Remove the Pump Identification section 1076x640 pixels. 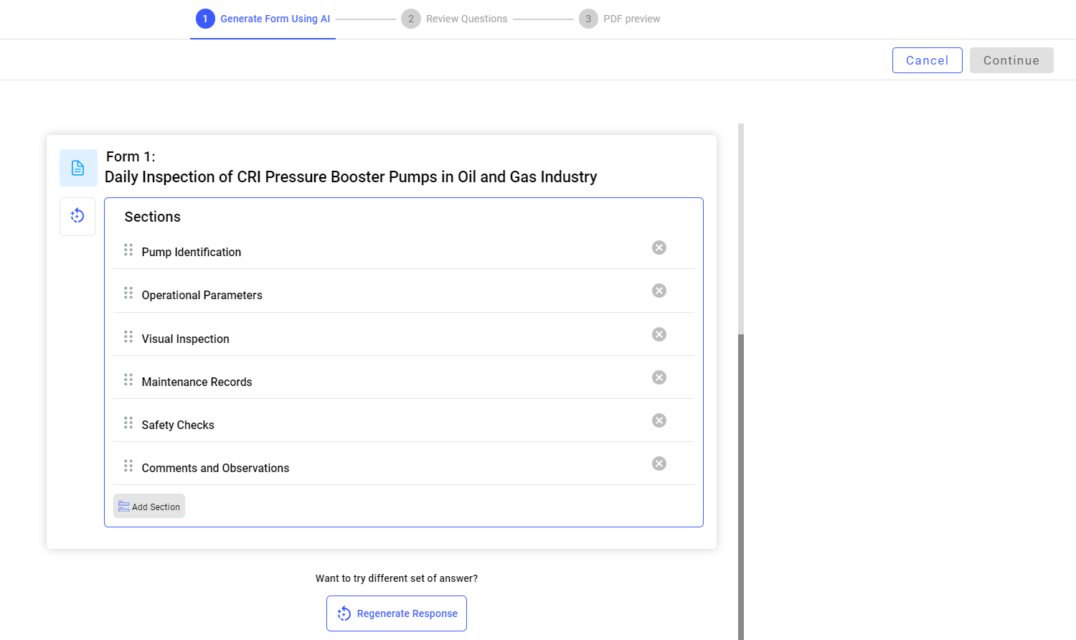tap(659, 248)
